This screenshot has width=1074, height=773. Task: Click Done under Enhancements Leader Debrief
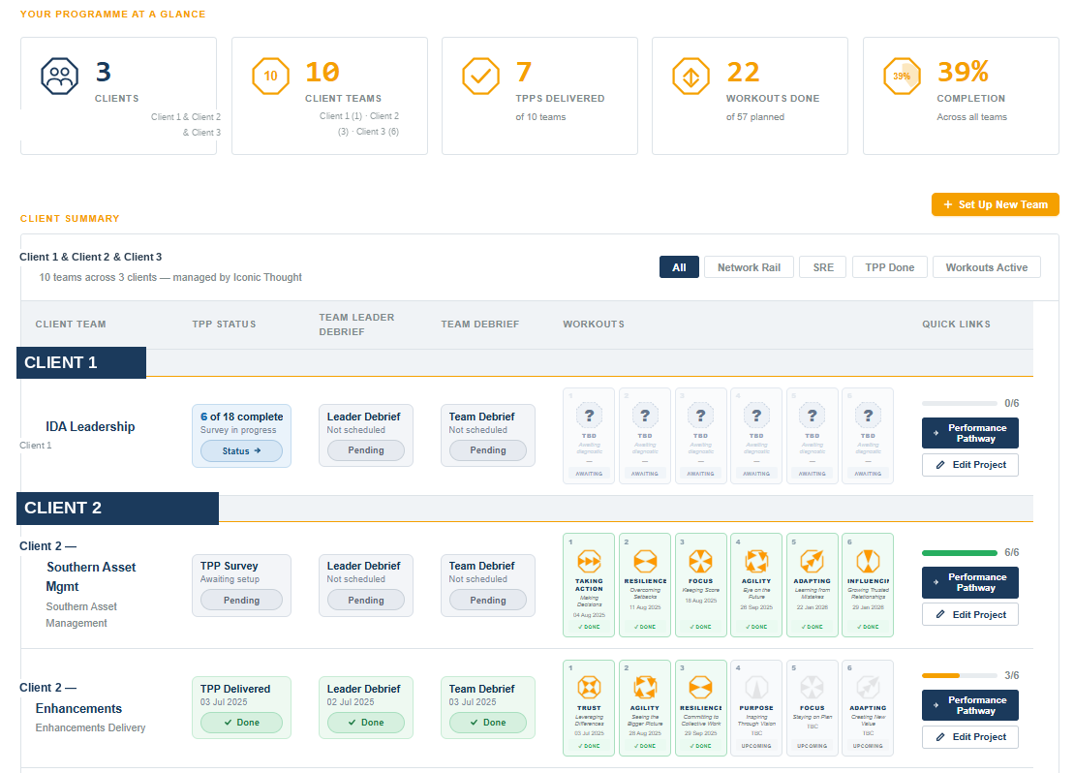click(366, 723)
